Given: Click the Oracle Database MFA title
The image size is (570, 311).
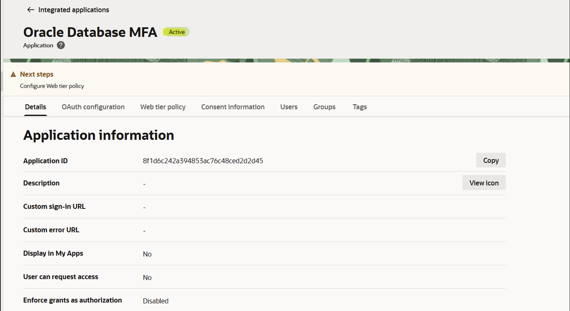Looking at the screenshot, I should click(x=90, y=32).
